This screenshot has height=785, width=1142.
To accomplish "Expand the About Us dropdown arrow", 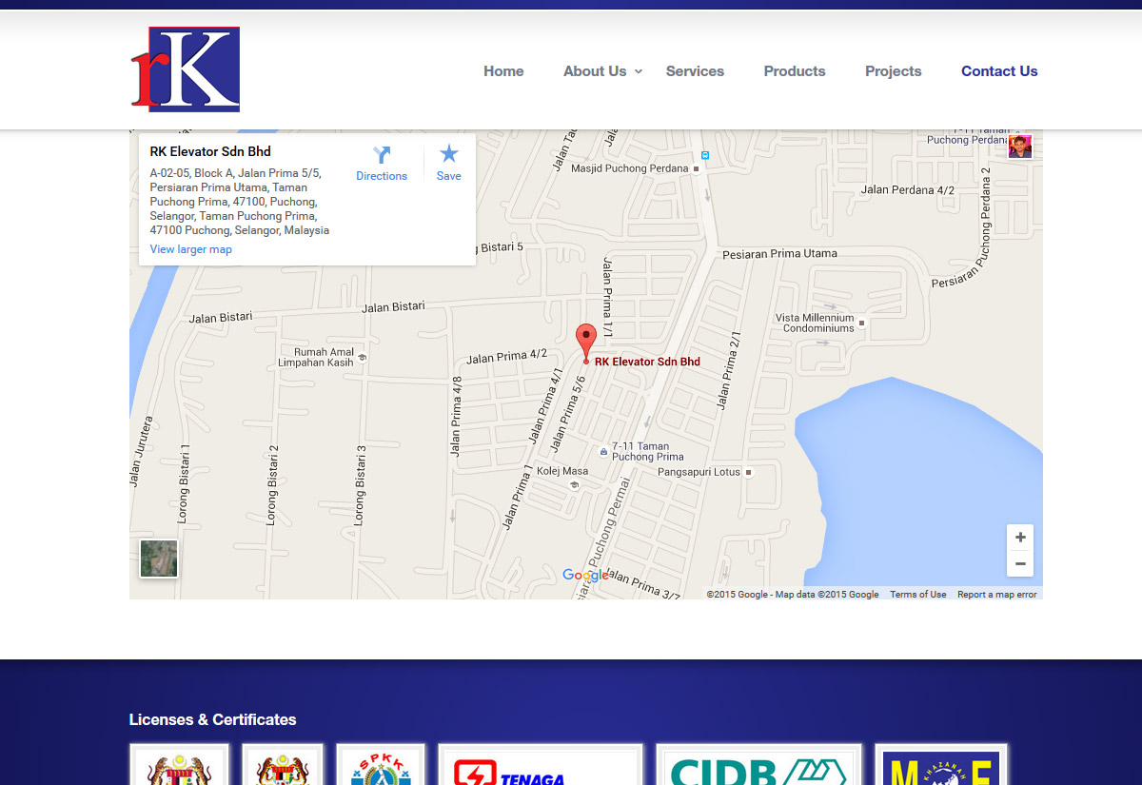I will (639, 71).
